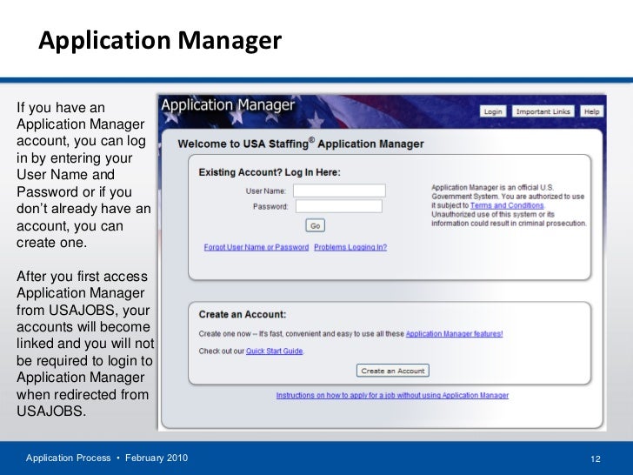The image size is (633, 475).
Task: Click the Application Manager banner logo text
Action: click(x=228, y=107)
